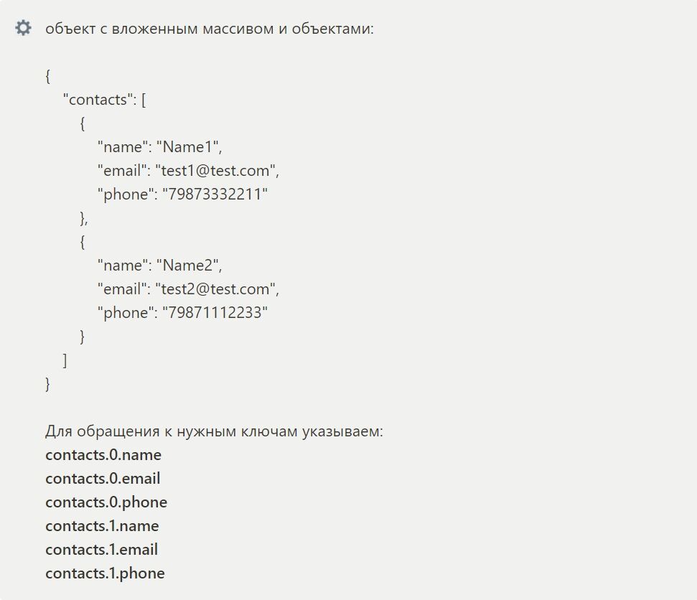Click the phone number 79871112233 line
The image size is (697, 600).
[x=182, y=313]
